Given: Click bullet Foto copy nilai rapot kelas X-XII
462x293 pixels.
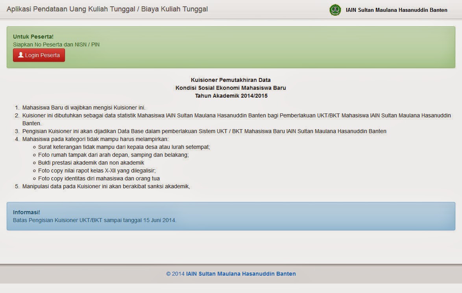Looking at the screenshot, I should coord(97,171).
